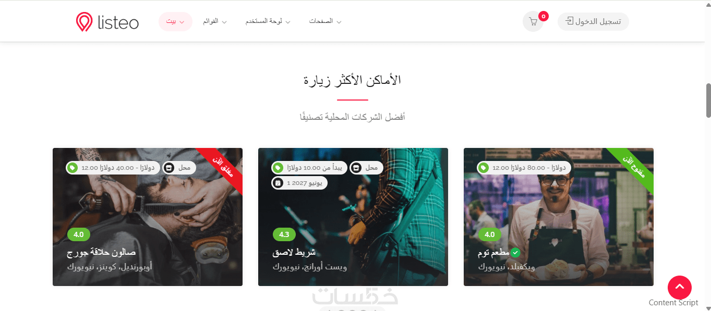This screenshot has width=711, height=311.
Task: Click the calendar icon on يونيو 1 2027 badge
Action: pyautogui.click(x=278, y=183)
